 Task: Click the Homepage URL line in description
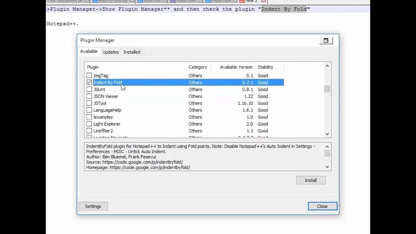point(138,167)
